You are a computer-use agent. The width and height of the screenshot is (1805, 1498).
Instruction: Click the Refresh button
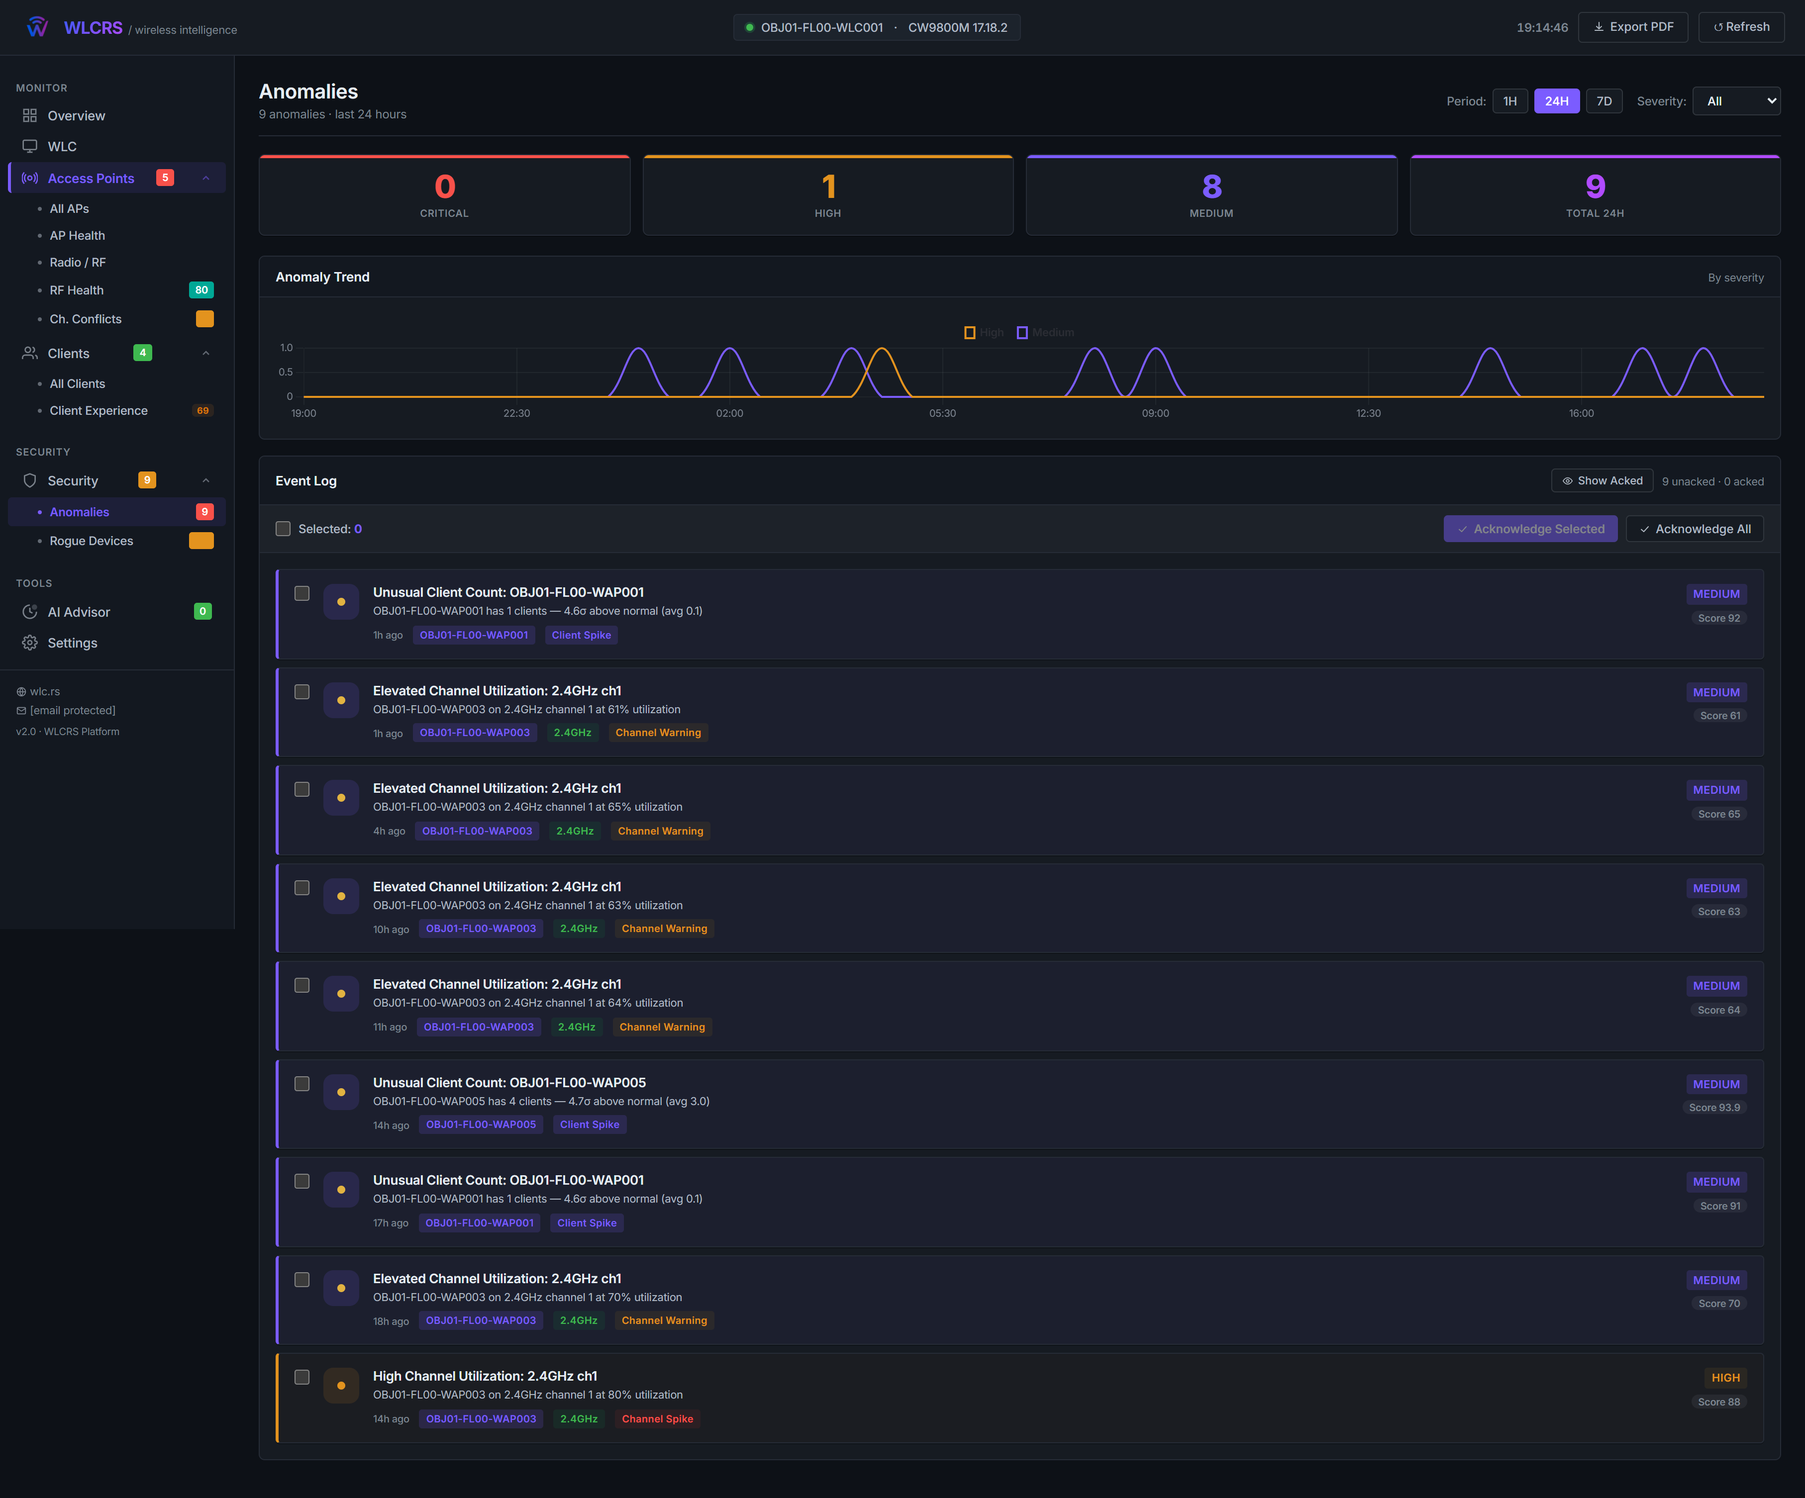click(x=1741, y=27)
